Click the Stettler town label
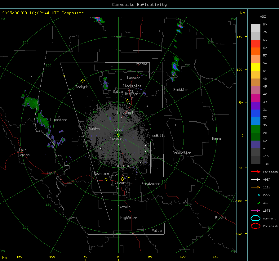The height and width of the screenshot is (261, 279). [x=181, y=90]
